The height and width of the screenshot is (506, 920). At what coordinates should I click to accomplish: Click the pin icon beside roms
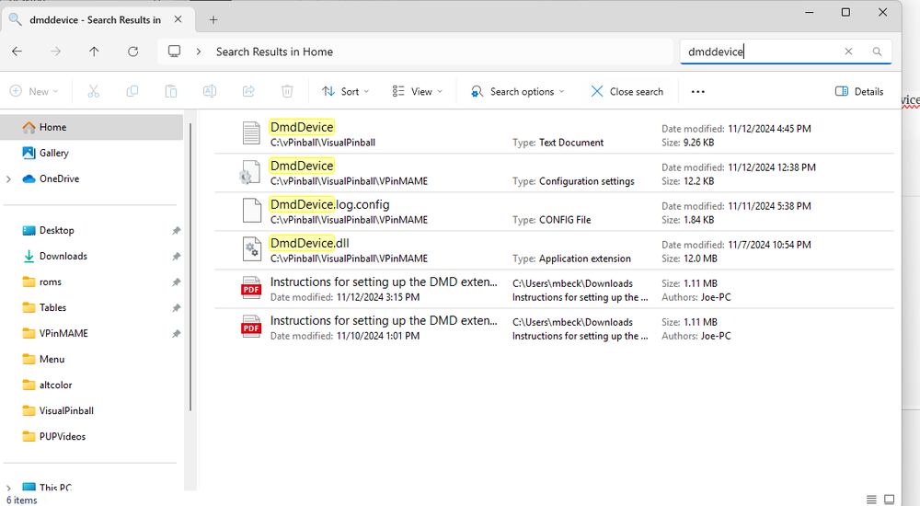point(176,283)
